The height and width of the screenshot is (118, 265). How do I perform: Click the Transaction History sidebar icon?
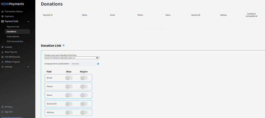click(2, 11)
